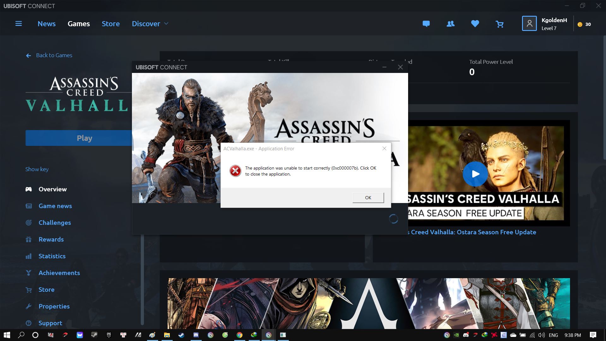
Task: Open the shopping cart
Action: (x=500, y=24)
